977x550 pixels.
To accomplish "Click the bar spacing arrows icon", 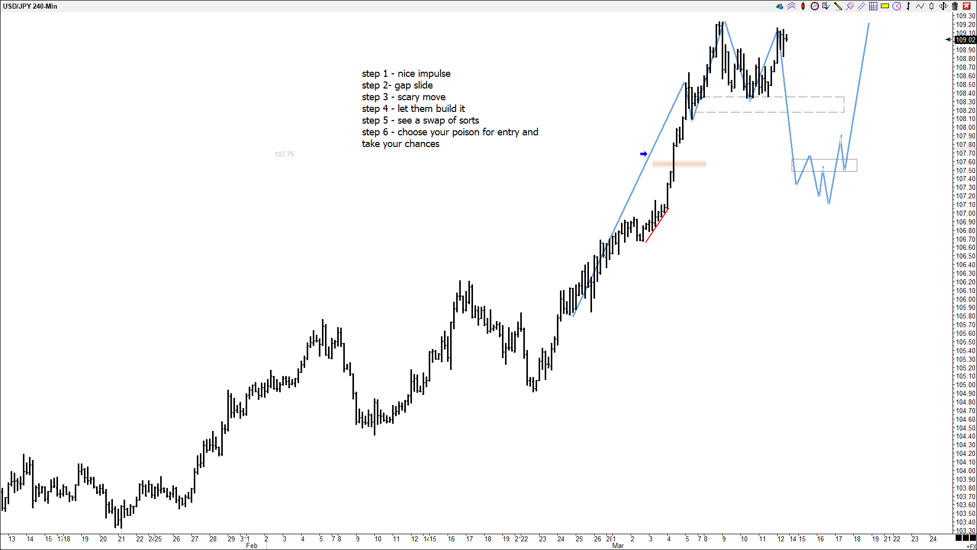I will (943, 6).
